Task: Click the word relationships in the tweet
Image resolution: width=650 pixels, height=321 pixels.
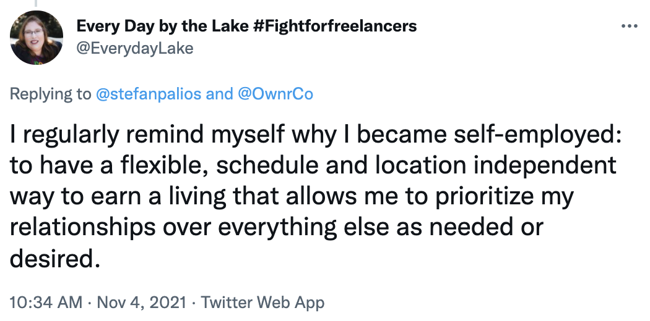Action: [x=82, y=228]
